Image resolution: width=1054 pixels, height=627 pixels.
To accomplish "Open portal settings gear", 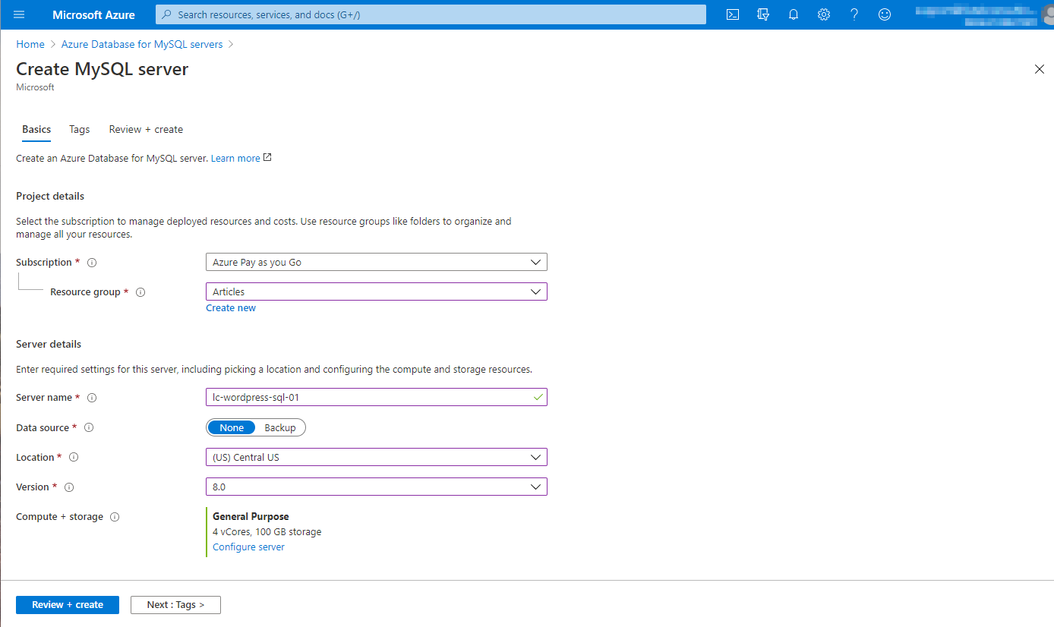I will click(824, 14).
